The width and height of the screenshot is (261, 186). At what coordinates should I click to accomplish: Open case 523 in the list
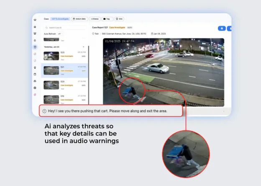point(65,55)
